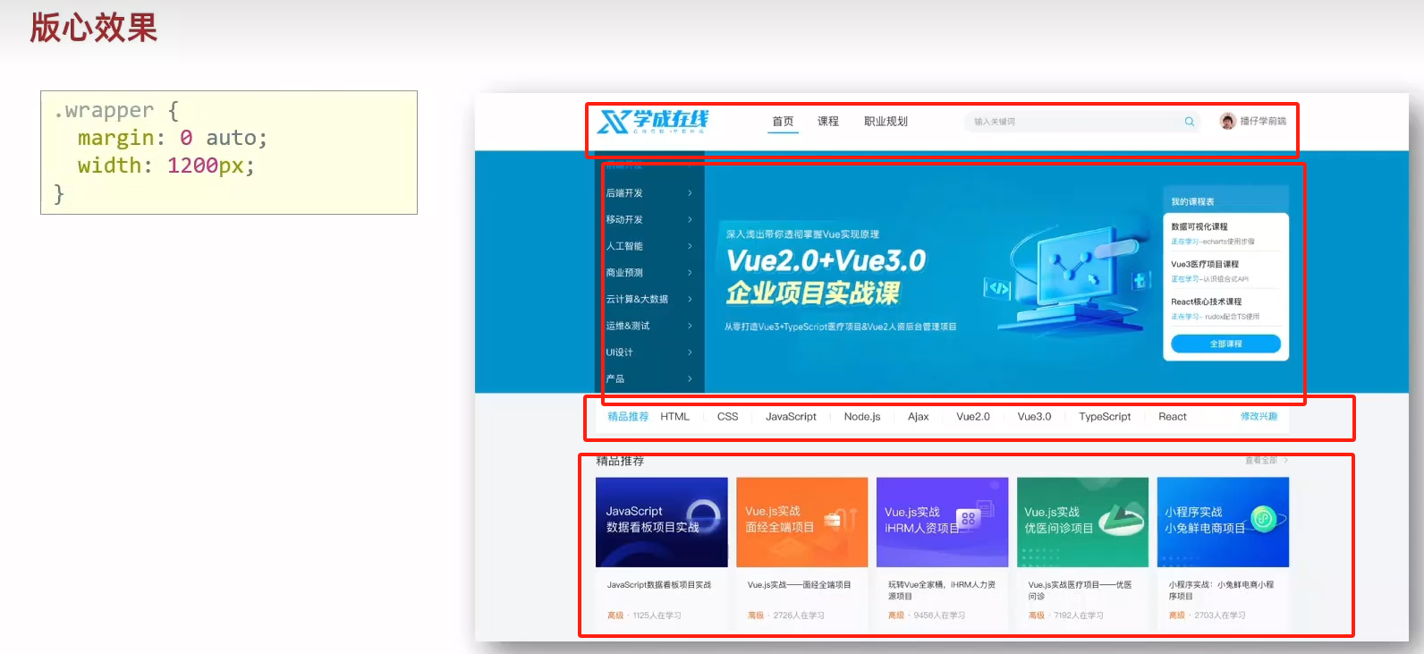Expand the 运维&测试 category arrow
The width and height of the screenshot is (1424, 654).
(690, 326)
